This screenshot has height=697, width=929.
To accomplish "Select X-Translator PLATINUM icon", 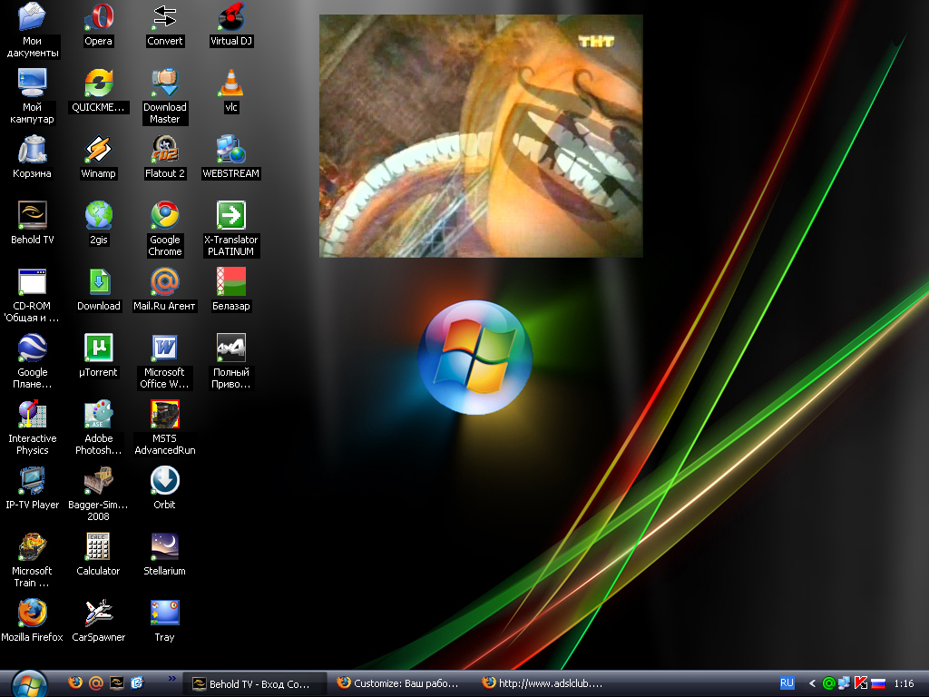I will (231, 215).
